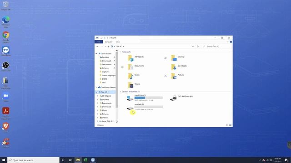Collapse the Folders (7) group header

(x=120, y=52)
